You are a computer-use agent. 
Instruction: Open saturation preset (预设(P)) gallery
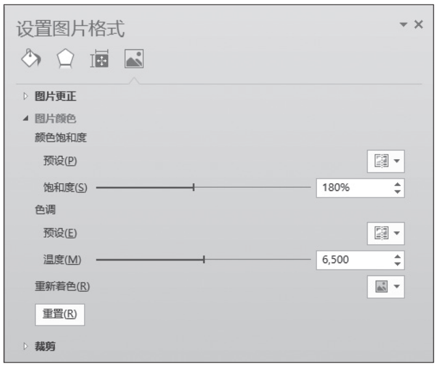(x=385, y=161)
